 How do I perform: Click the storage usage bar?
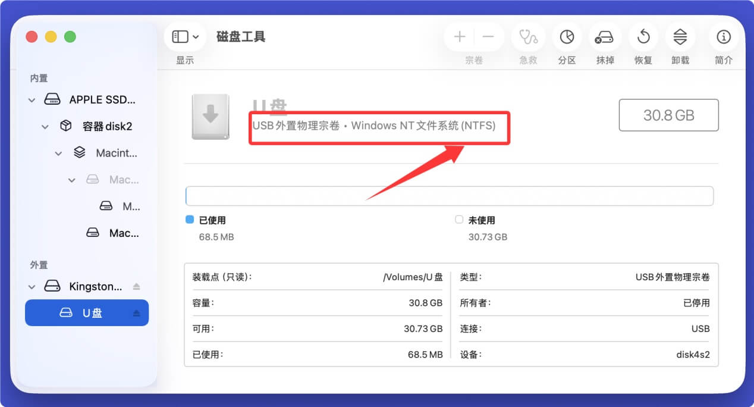(x=449, y=196)
